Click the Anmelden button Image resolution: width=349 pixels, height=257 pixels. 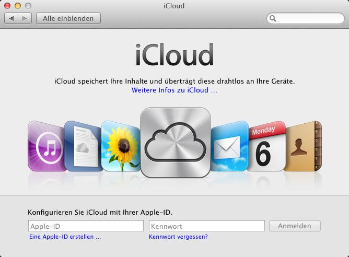coord(295,226)
